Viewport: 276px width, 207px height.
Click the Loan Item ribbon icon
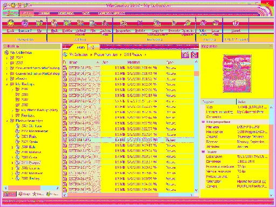215,23
